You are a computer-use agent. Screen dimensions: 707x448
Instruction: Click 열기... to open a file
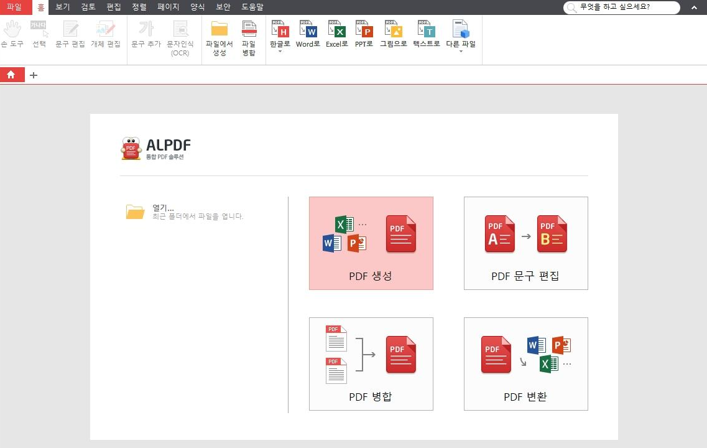click(x=163, y=208)
